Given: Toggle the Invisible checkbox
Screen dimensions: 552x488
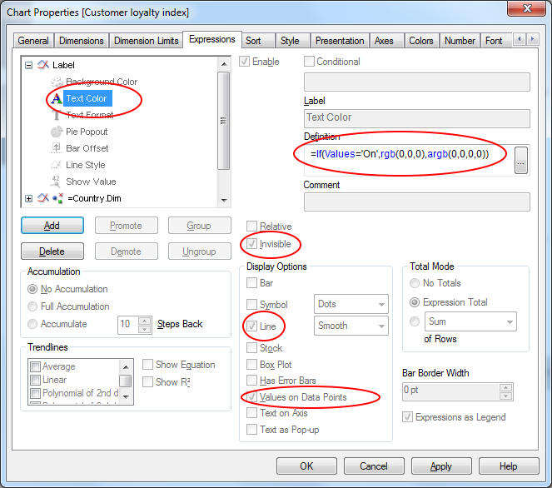Looking at the screenshot, I should pos(251,244).
